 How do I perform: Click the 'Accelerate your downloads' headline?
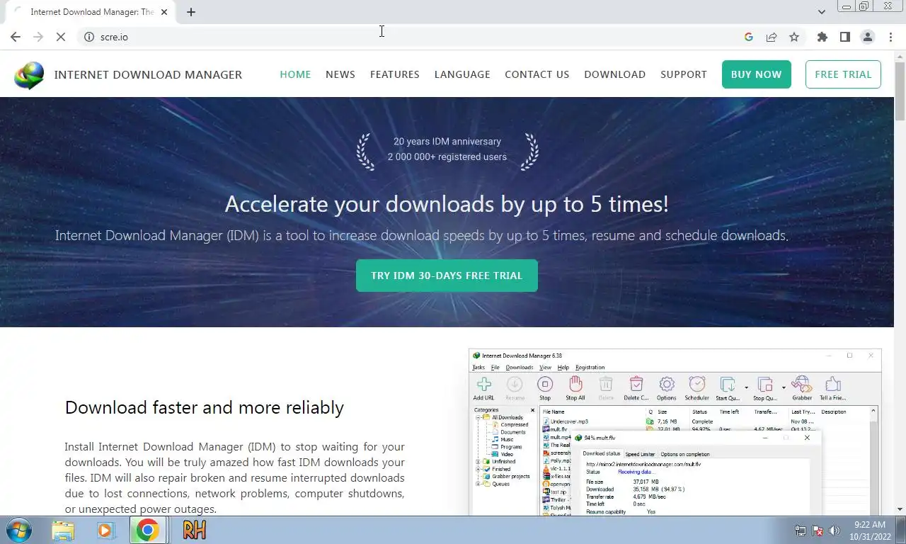[x=447, y=204]
